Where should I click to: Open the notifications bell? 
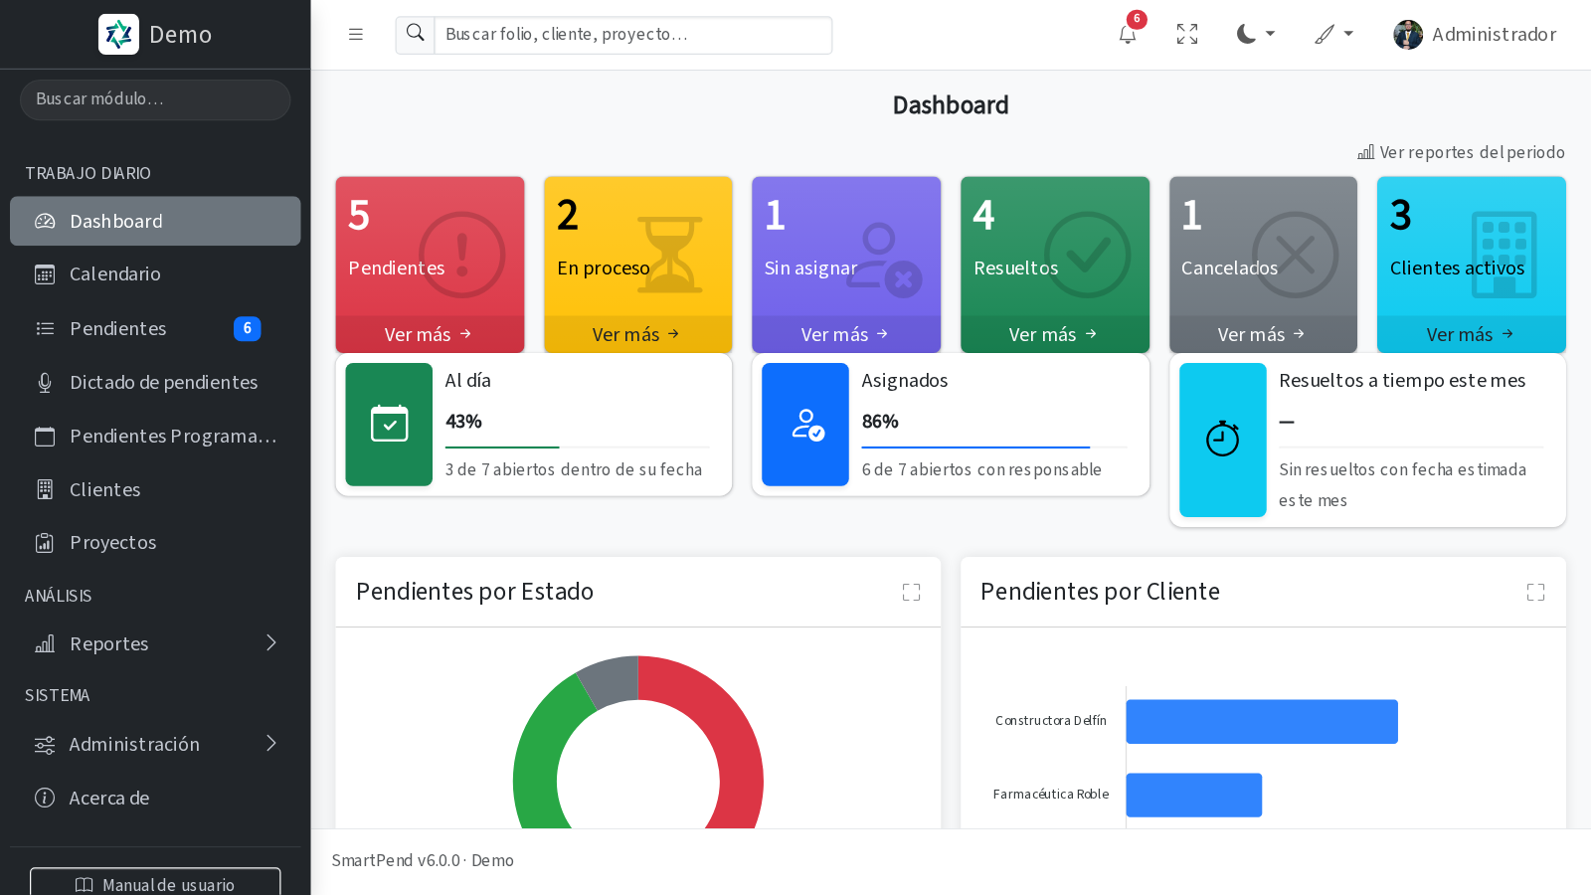tap(1128, 35)
